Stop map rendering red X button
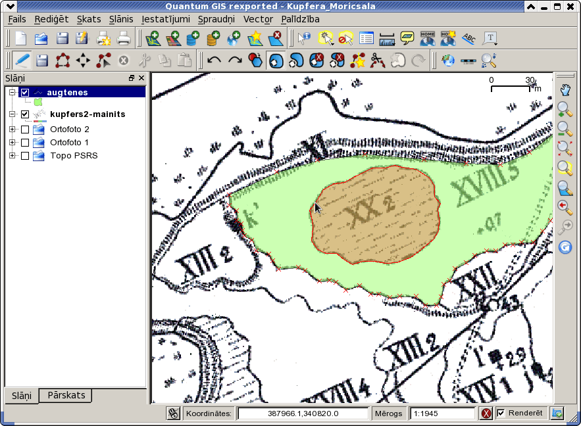581x426 pixels. point(486,413)
